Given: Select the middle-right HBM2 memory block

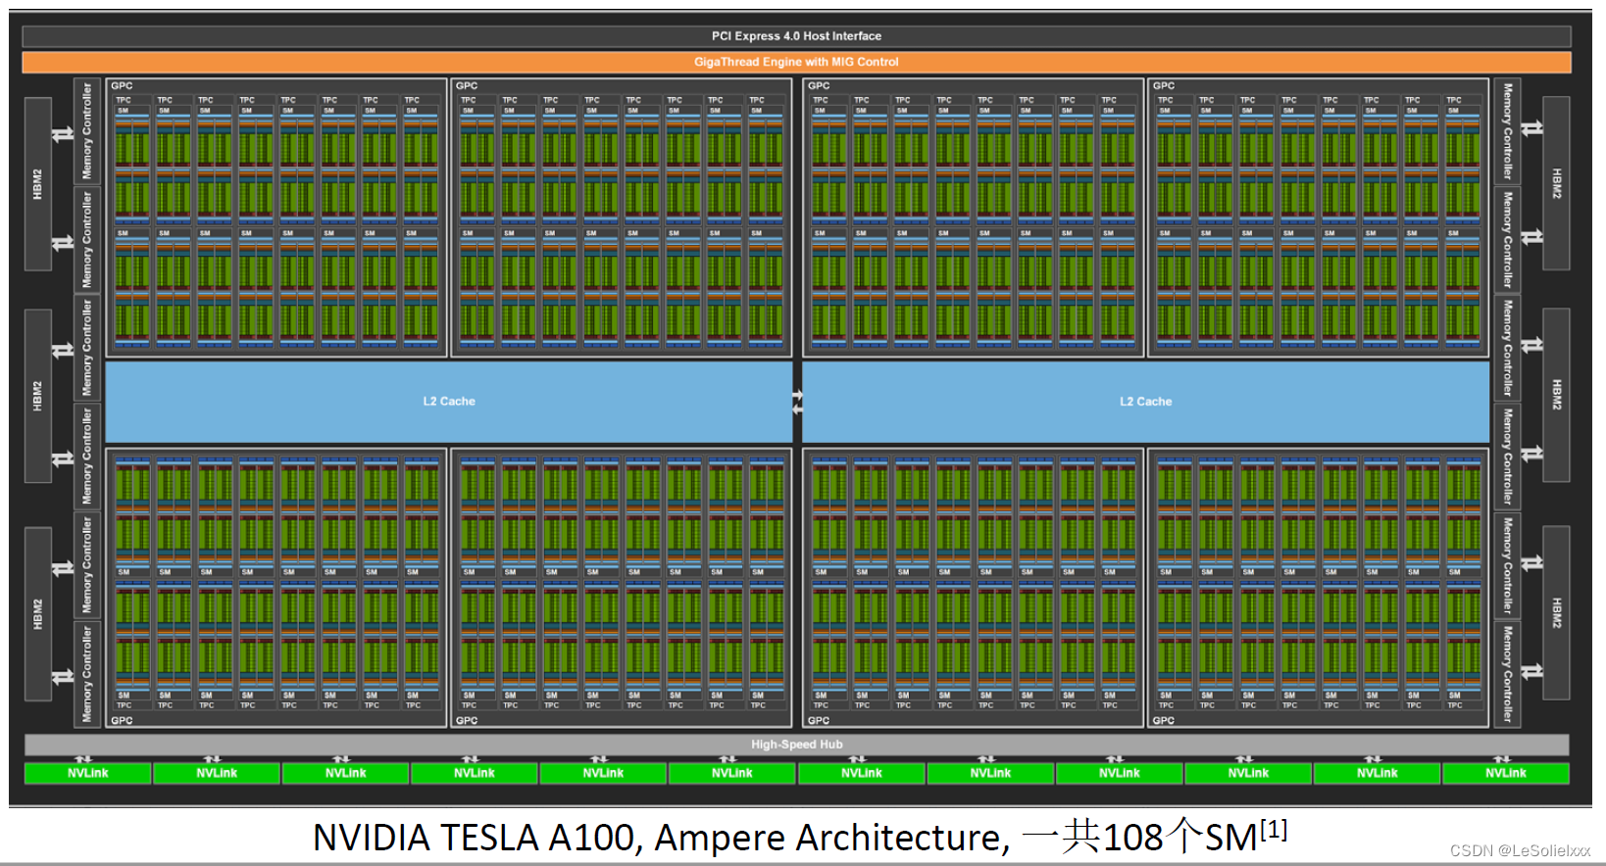Looking at the screenshot, I should [x=1556, y=395].
